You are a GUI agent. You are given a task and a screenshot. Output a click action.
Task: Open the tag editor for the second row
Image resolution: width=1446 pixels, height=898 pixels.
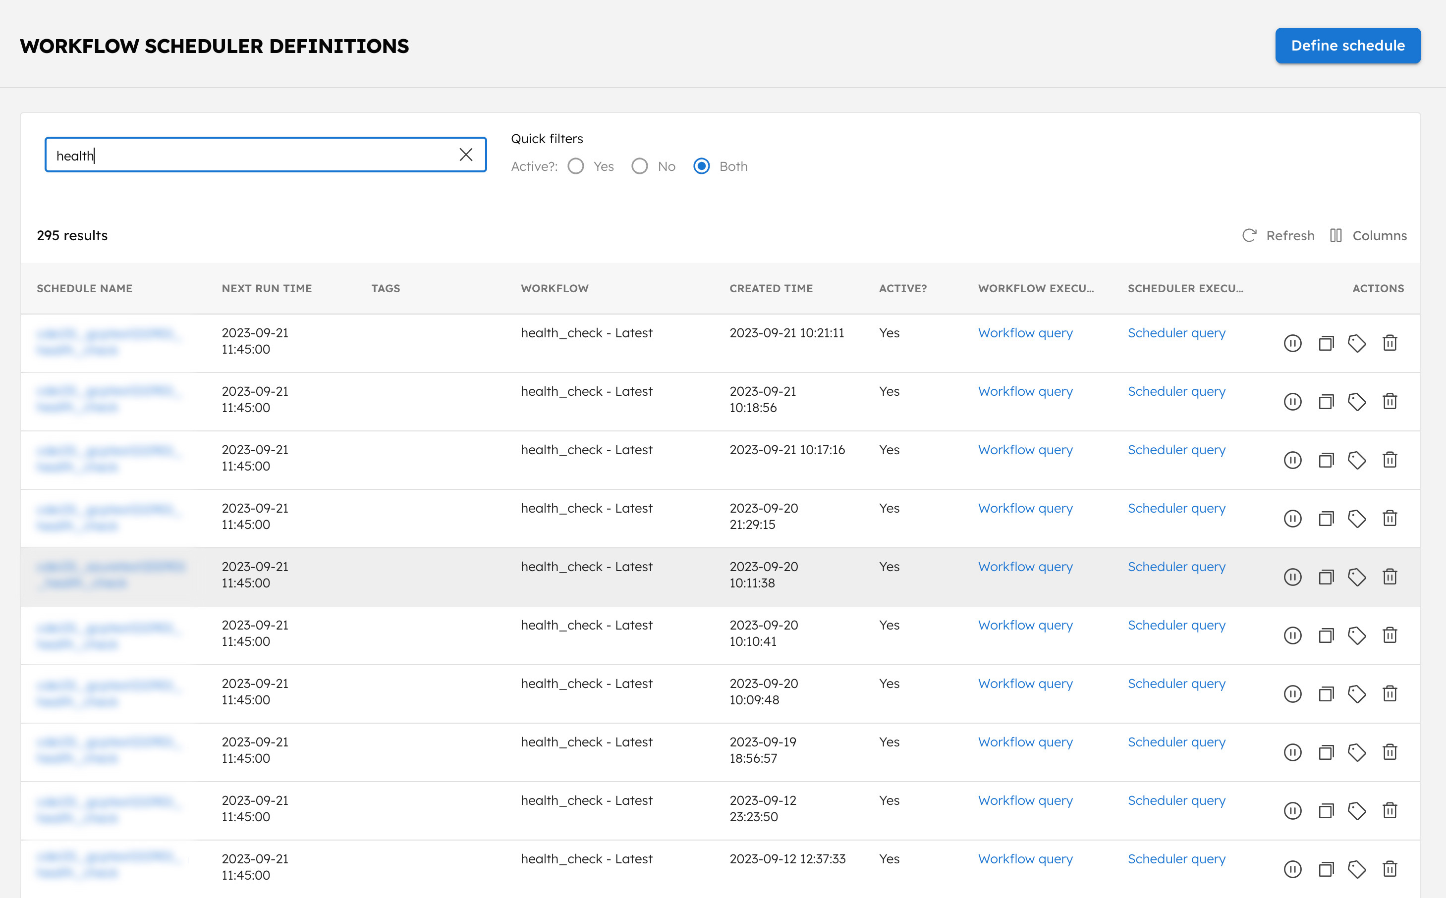point(1357,401)
